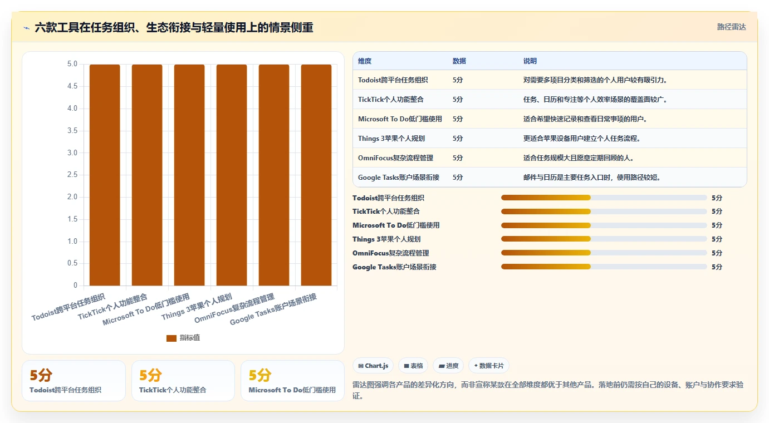The width and height of the screenshot is (769, 423).
Task: Click the Todoist progress bar
Action: coord(604,198)
